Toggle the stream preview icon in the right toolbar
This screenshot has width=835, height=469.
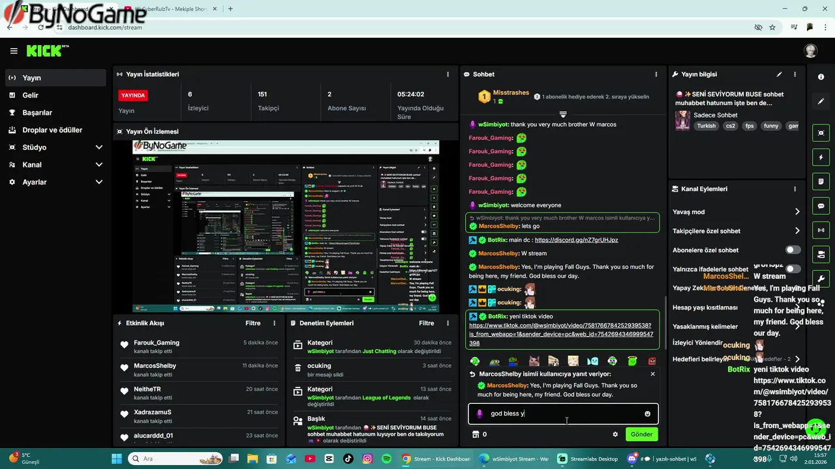pos(821,133)
